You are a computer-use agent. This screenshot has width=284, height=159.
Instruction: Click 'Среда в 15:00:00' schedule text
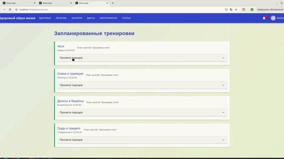[x=66, y=50]
